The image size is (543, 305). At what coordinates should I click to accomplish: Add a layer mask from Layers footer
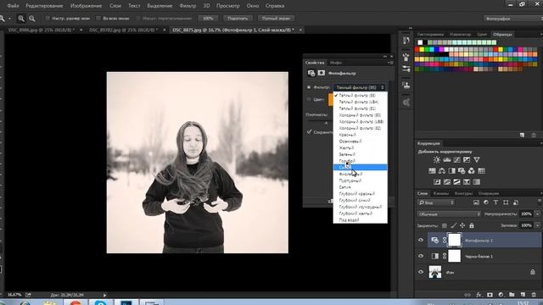pos(490,295)
